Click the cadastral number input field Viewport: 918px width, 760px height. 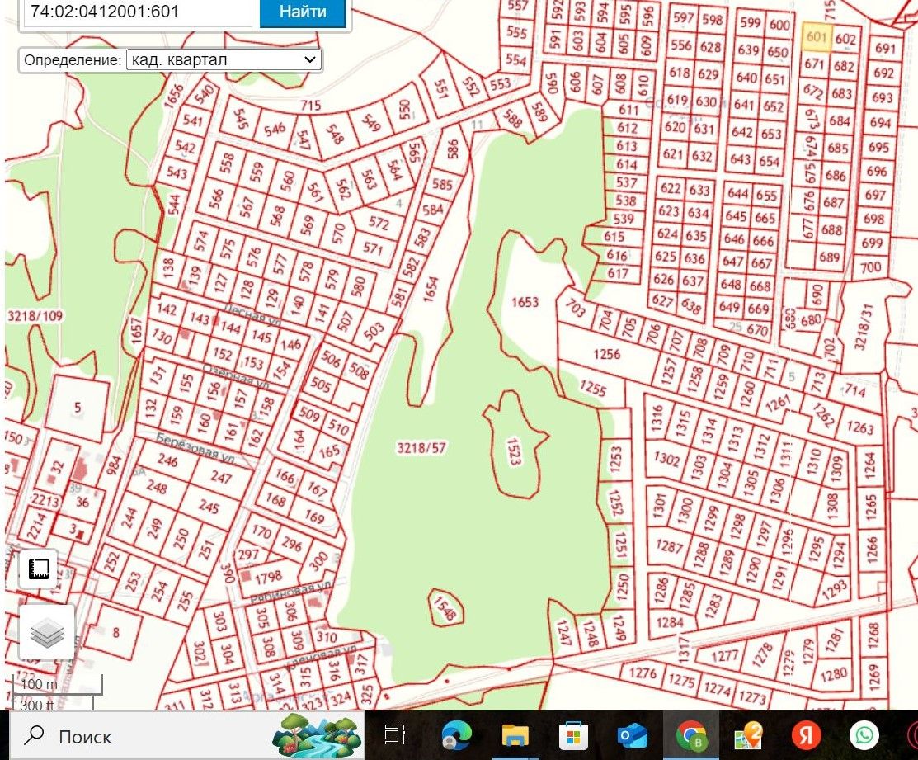137,12
